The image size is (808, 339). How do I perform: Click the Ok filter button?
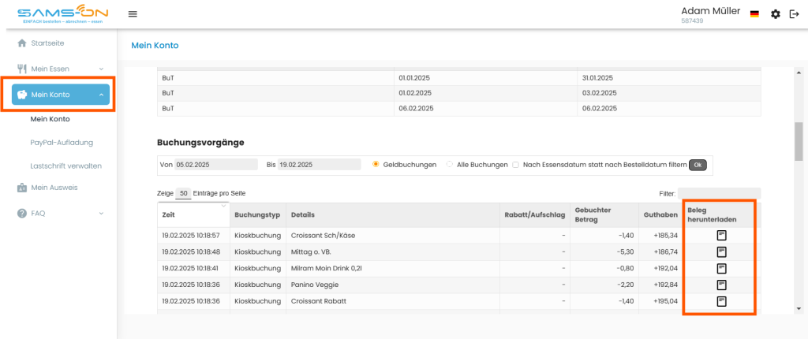698,165
